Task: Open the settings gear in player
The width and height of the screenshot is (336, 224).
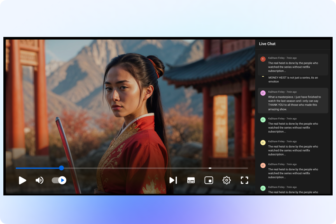Action: tap(227, 180)
